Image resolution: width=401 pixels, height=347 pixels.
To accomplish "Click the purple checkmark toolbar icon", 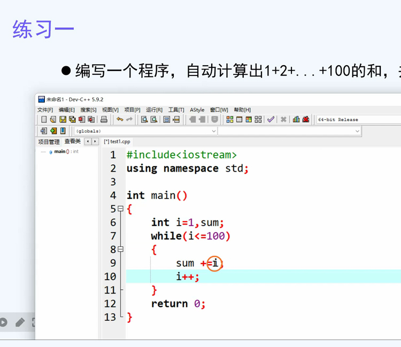I will click(271, 119).
